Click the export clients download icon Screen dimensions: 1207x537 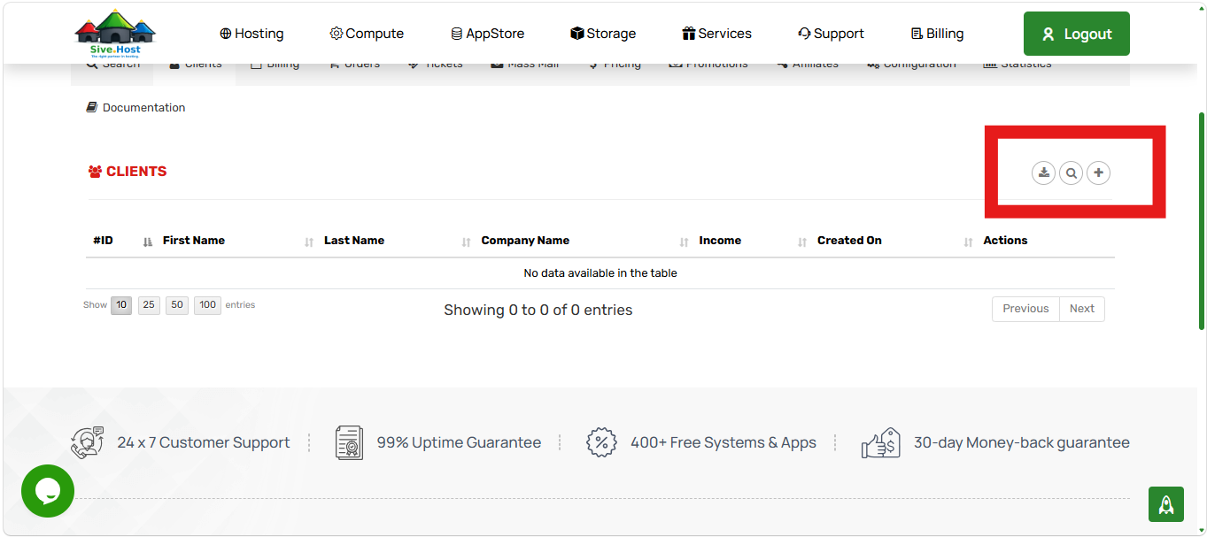coord(1044,173)
